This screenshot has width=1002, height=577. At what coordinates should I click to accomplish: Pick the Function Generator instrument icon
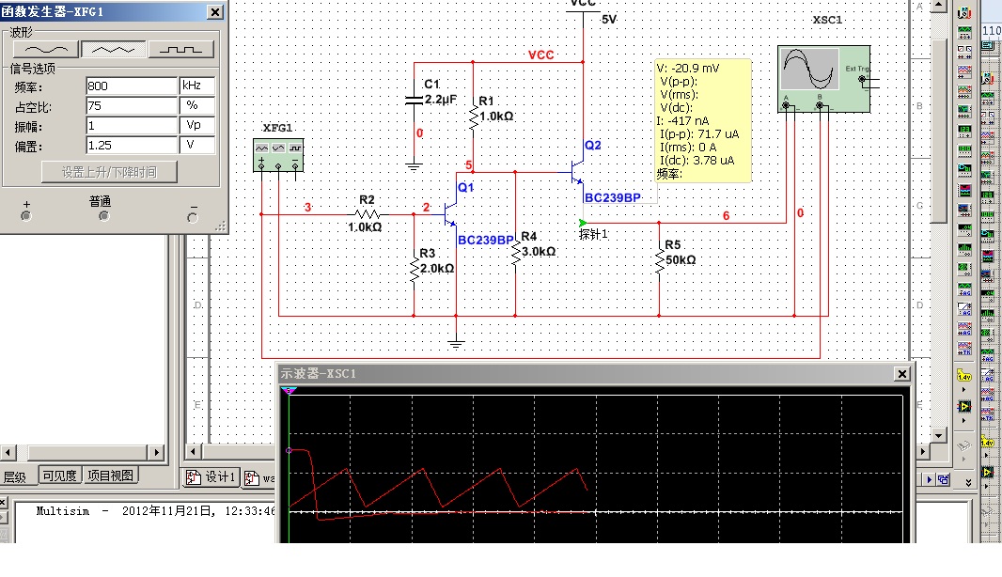tap(964, 32)
